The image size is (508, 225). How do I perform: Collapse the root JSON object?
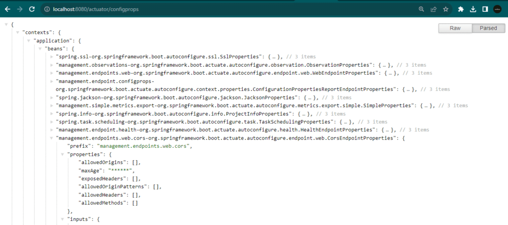(x=6, y=25)
